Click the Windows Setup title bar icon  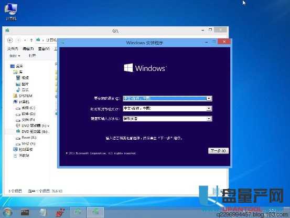(62, 43)
